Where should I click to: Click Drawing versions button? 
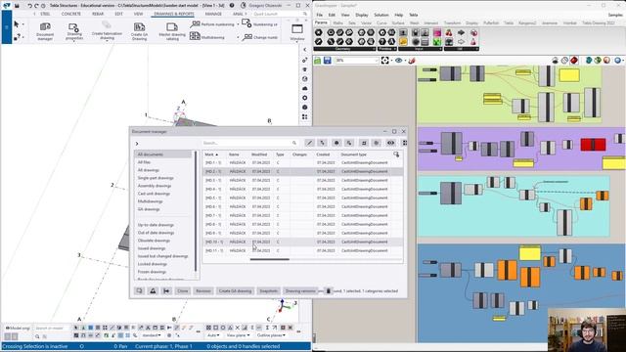[300, 291]
